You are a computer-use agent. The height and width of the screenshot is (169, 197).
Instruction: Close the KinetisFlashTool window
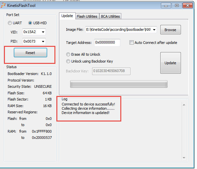187,6
